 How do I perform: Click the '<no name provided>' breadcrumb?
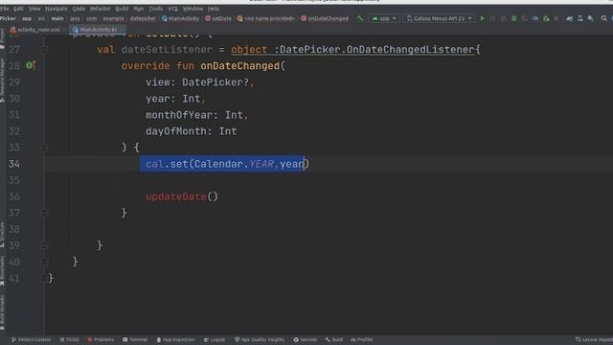[266, 18]
